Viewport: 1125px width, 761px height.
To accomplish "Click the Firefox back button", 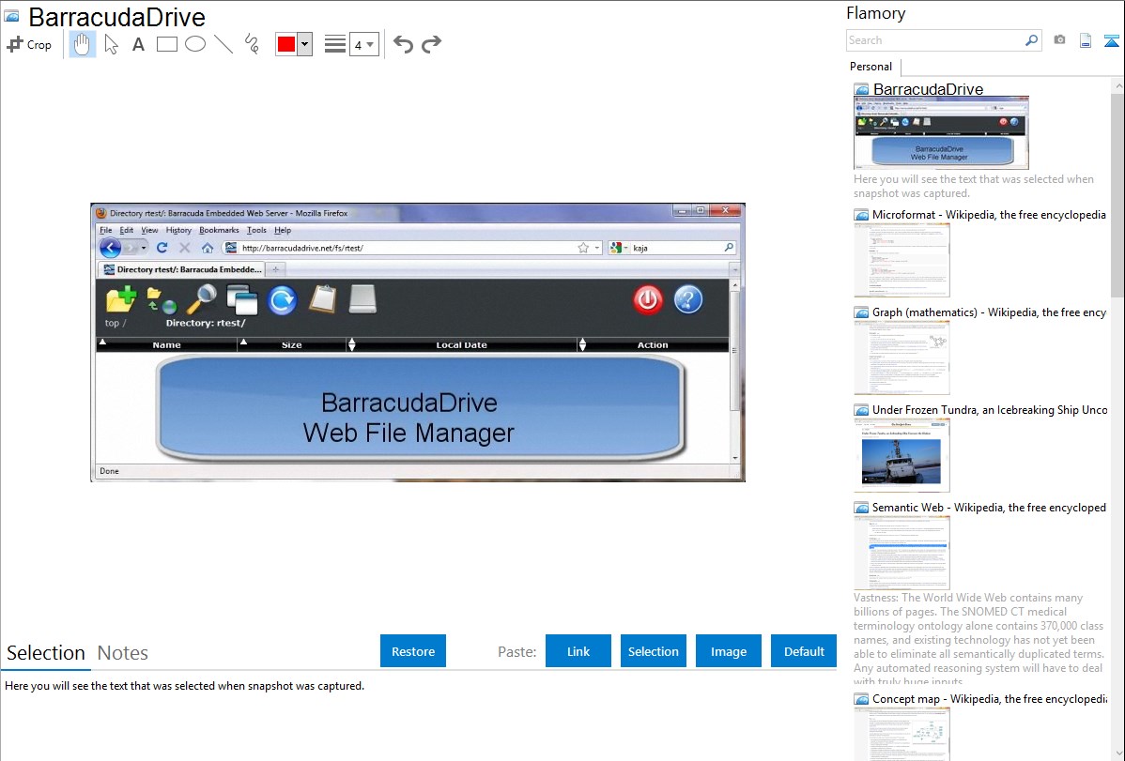I will point(111,248).
